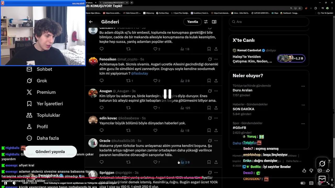Ask Grok about Asugan's tweet
Viewport: 335px width, 188px height.
210,91
